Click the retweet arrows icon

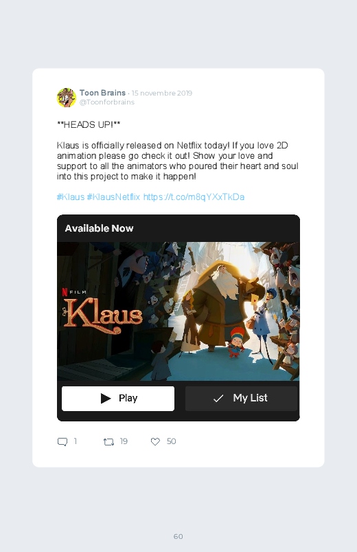108,441
